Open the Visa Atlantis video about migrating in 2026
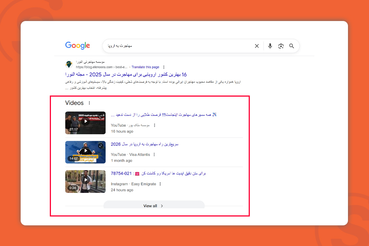369x246 pixels. pos(144,144)
